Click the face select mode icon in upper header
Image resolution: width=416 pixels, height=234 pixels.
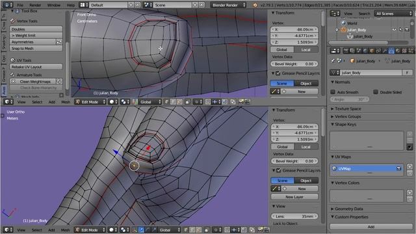(179, 102)
